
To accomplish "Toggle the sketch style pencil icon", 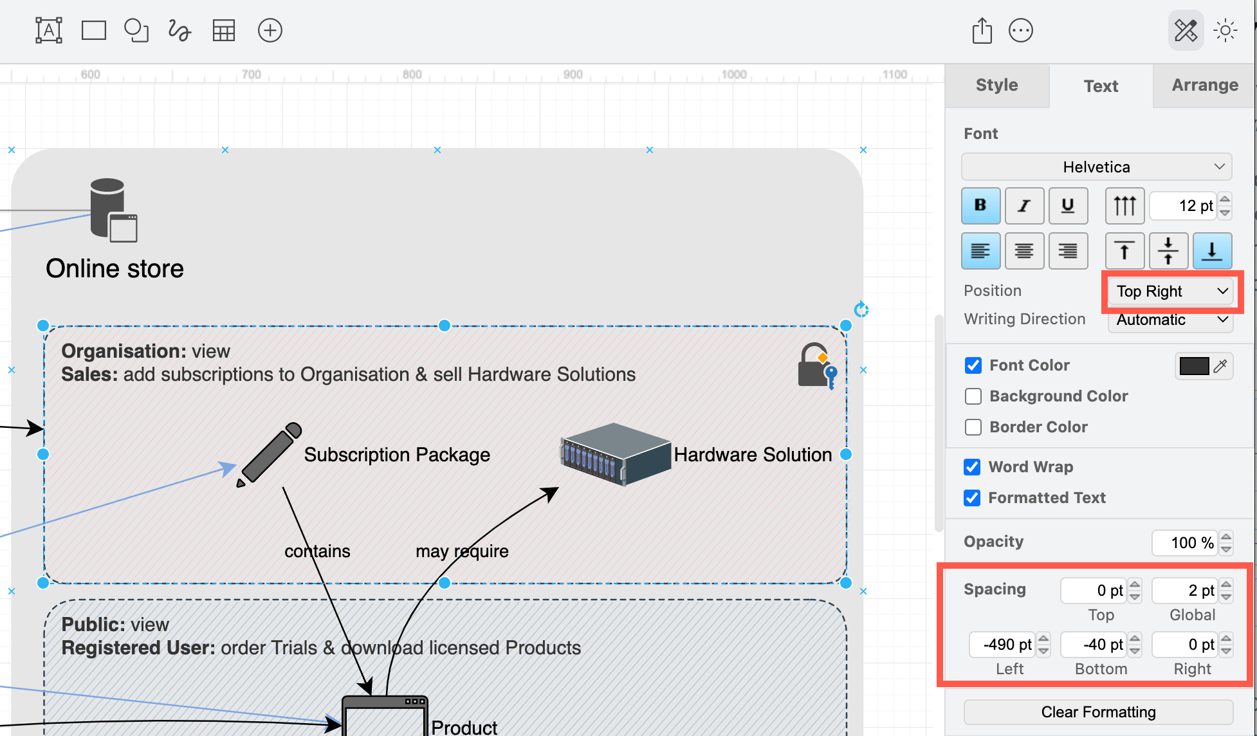I will click(x=1186, y=30).
